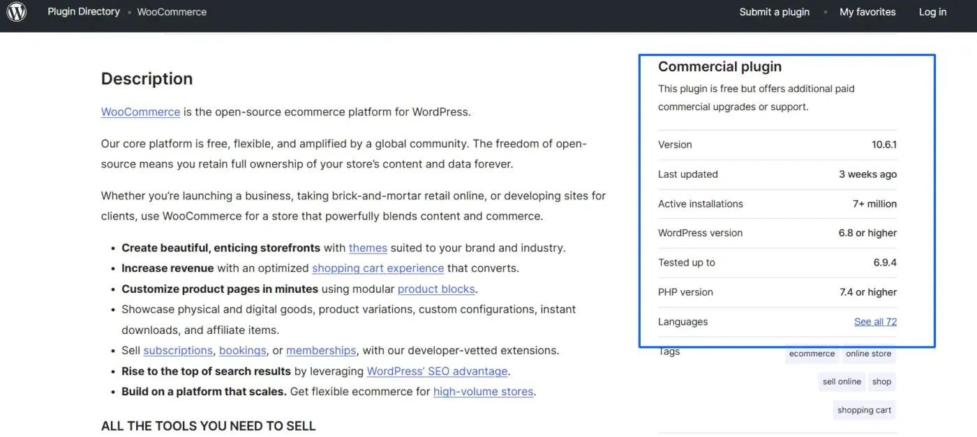The width and height of the screenshot is (977, 437).
Task: Click the shop tag
Action: [881, 381]
